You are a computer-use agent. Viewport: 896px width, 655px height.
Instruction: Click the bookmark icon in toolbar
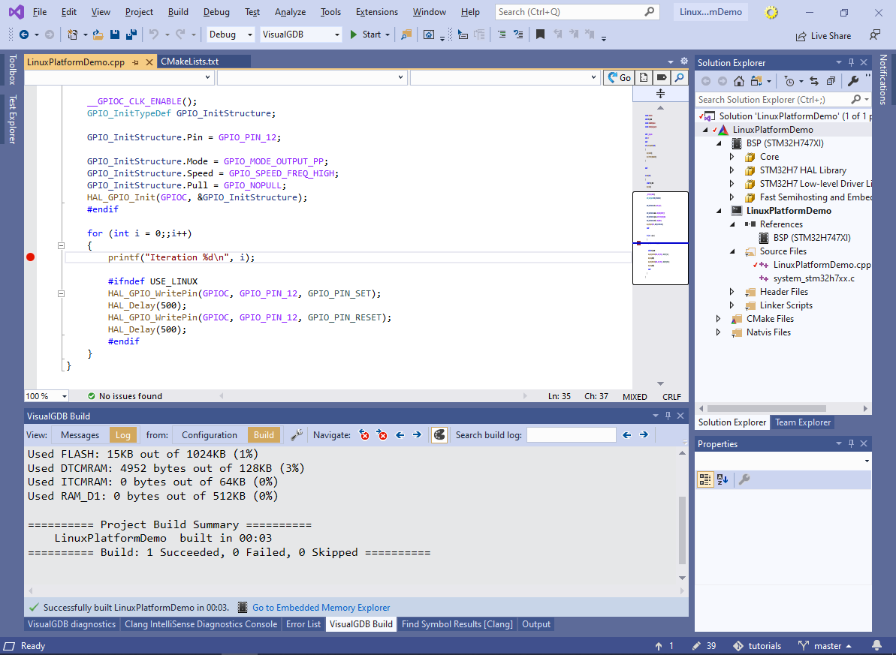540,35
